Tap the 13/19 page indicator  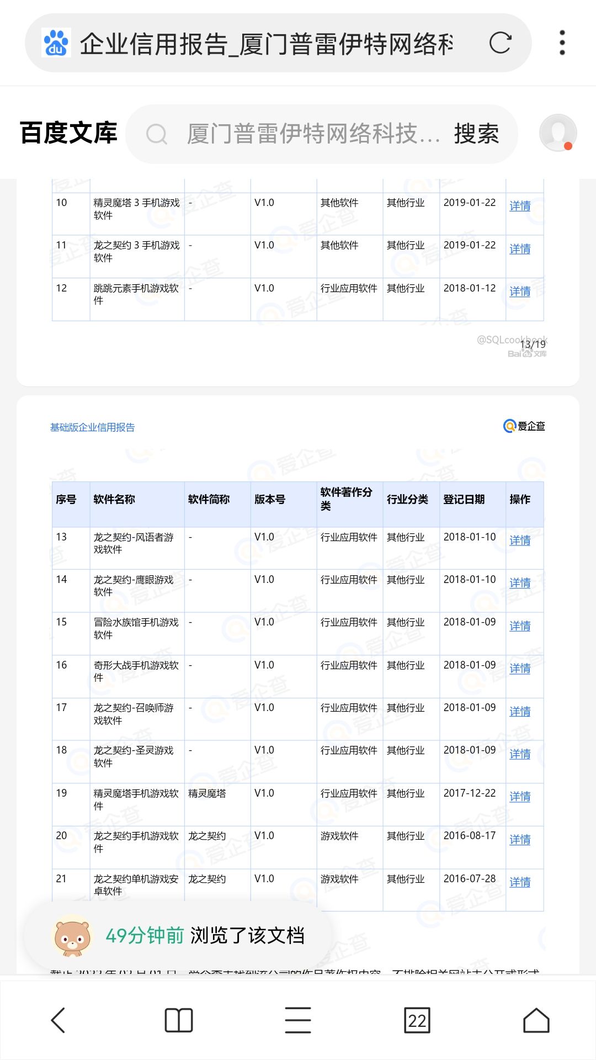[533, 344]
